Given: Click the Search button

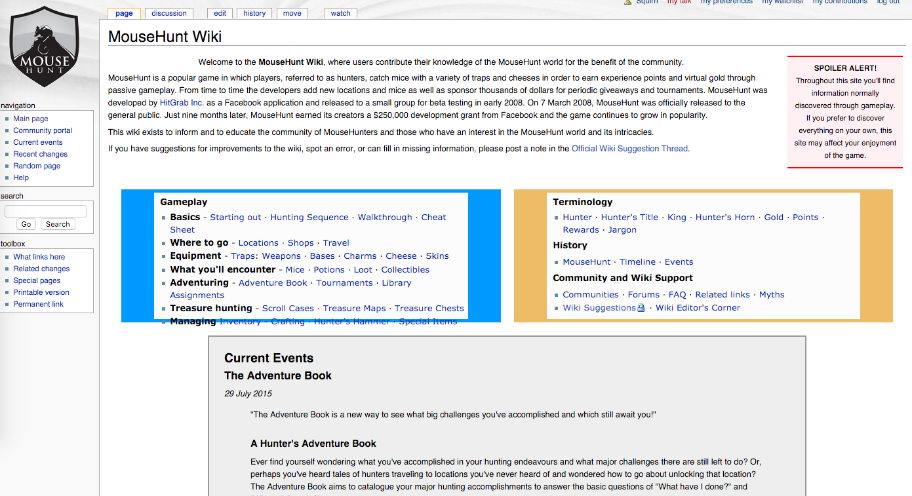Looking at the screenshot, I should coord(58,224).
